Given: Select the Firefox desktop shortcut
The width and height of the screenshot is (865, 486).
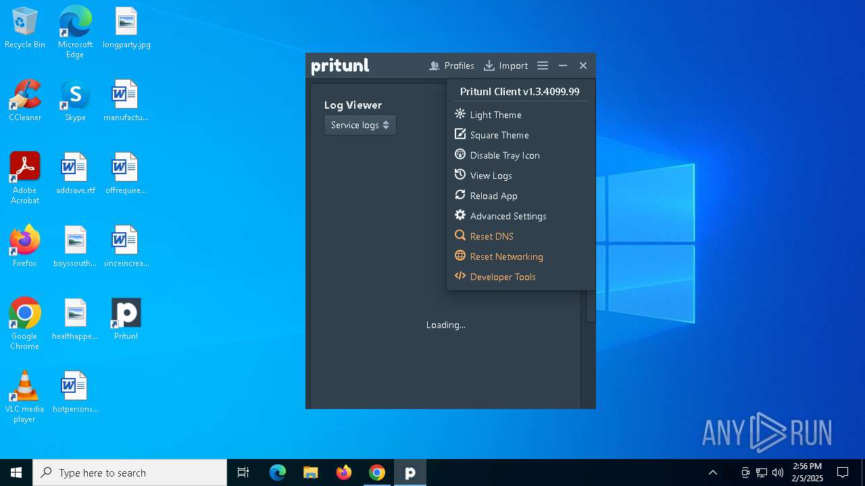Looking at the screenshot, I should click(25, 247).
